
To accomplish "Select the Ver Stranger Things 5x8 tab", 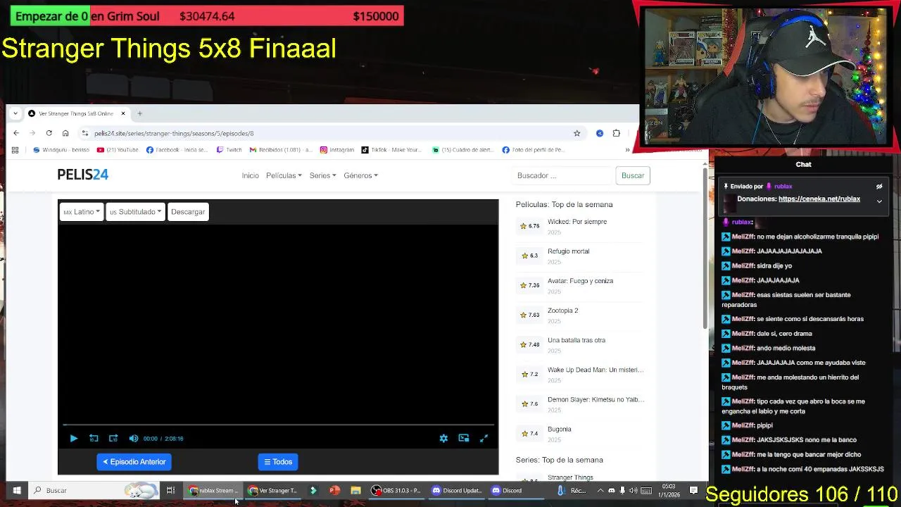I will pos(76,113).
